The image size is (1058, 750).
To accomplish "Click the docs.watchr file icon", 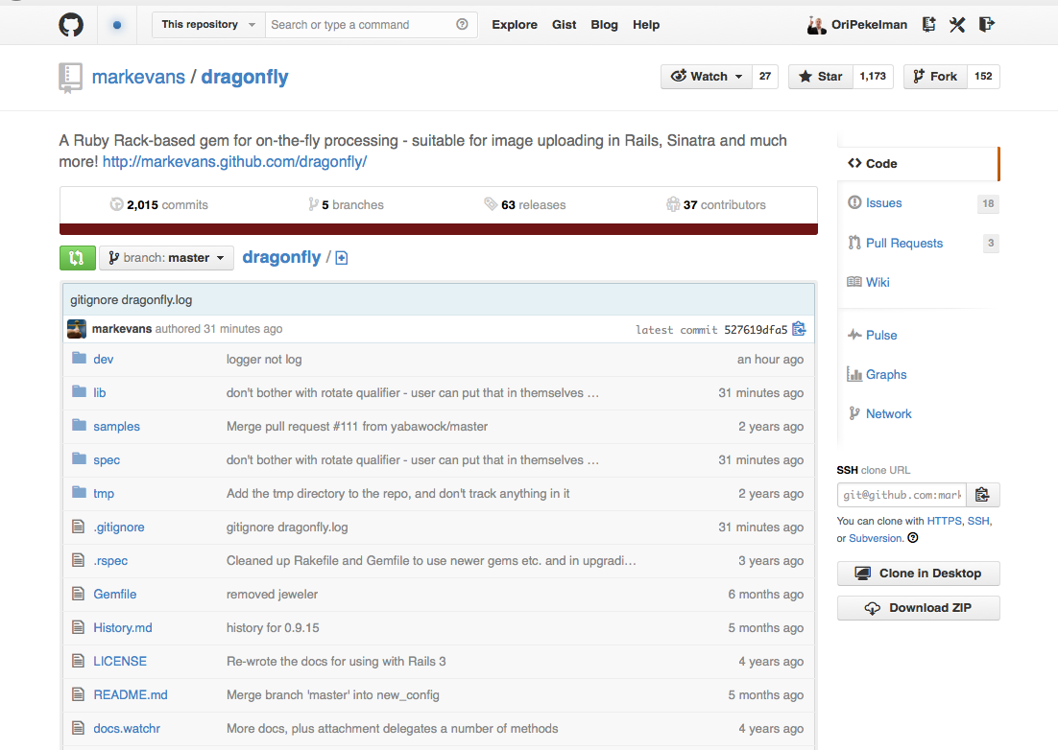I will pyautogui.click(x=79, y=729).
